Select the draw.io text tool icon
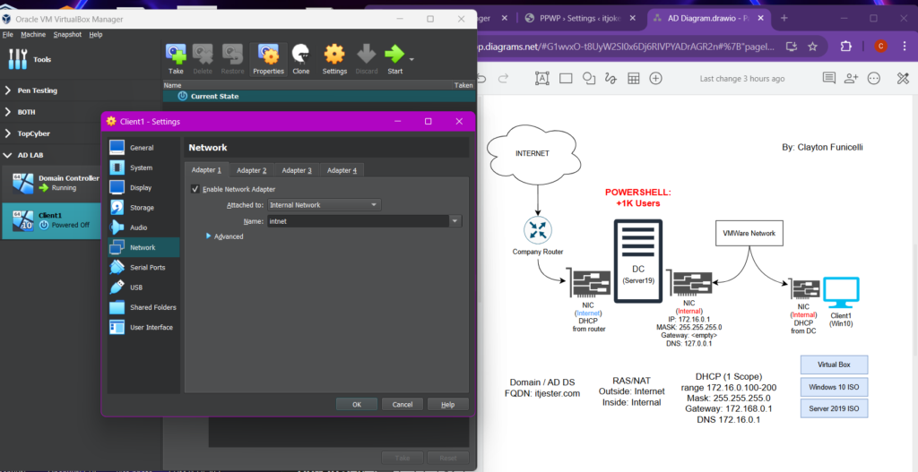918x472 pixels. [542, 79]
